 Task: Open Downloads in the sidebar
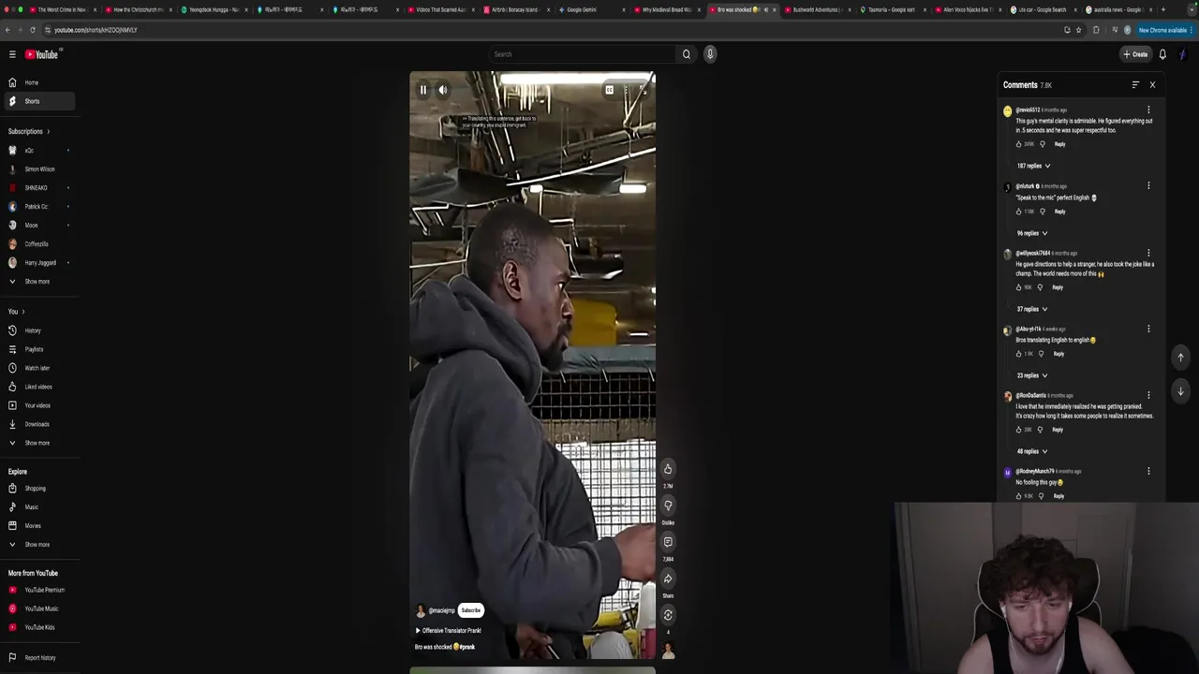pyautogui.click(x=37, y=424)
